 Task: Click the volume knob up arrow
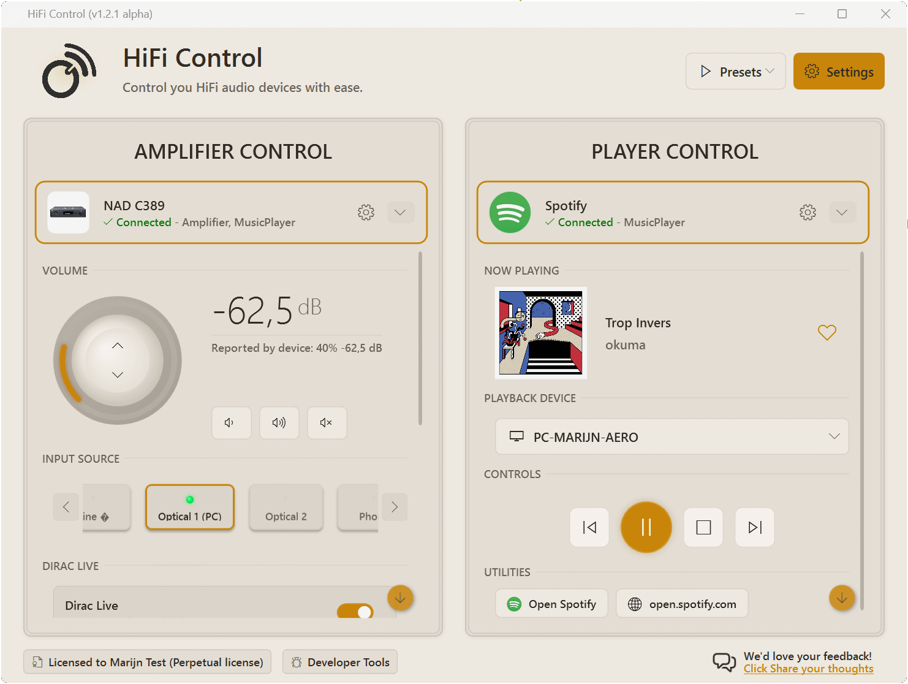coord(118,346)
